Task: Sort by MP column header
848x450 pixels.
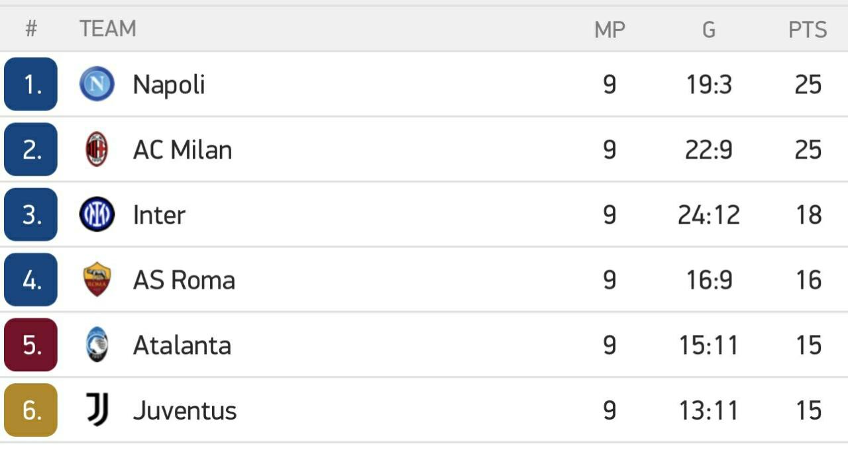Action: tap(609, 30)
